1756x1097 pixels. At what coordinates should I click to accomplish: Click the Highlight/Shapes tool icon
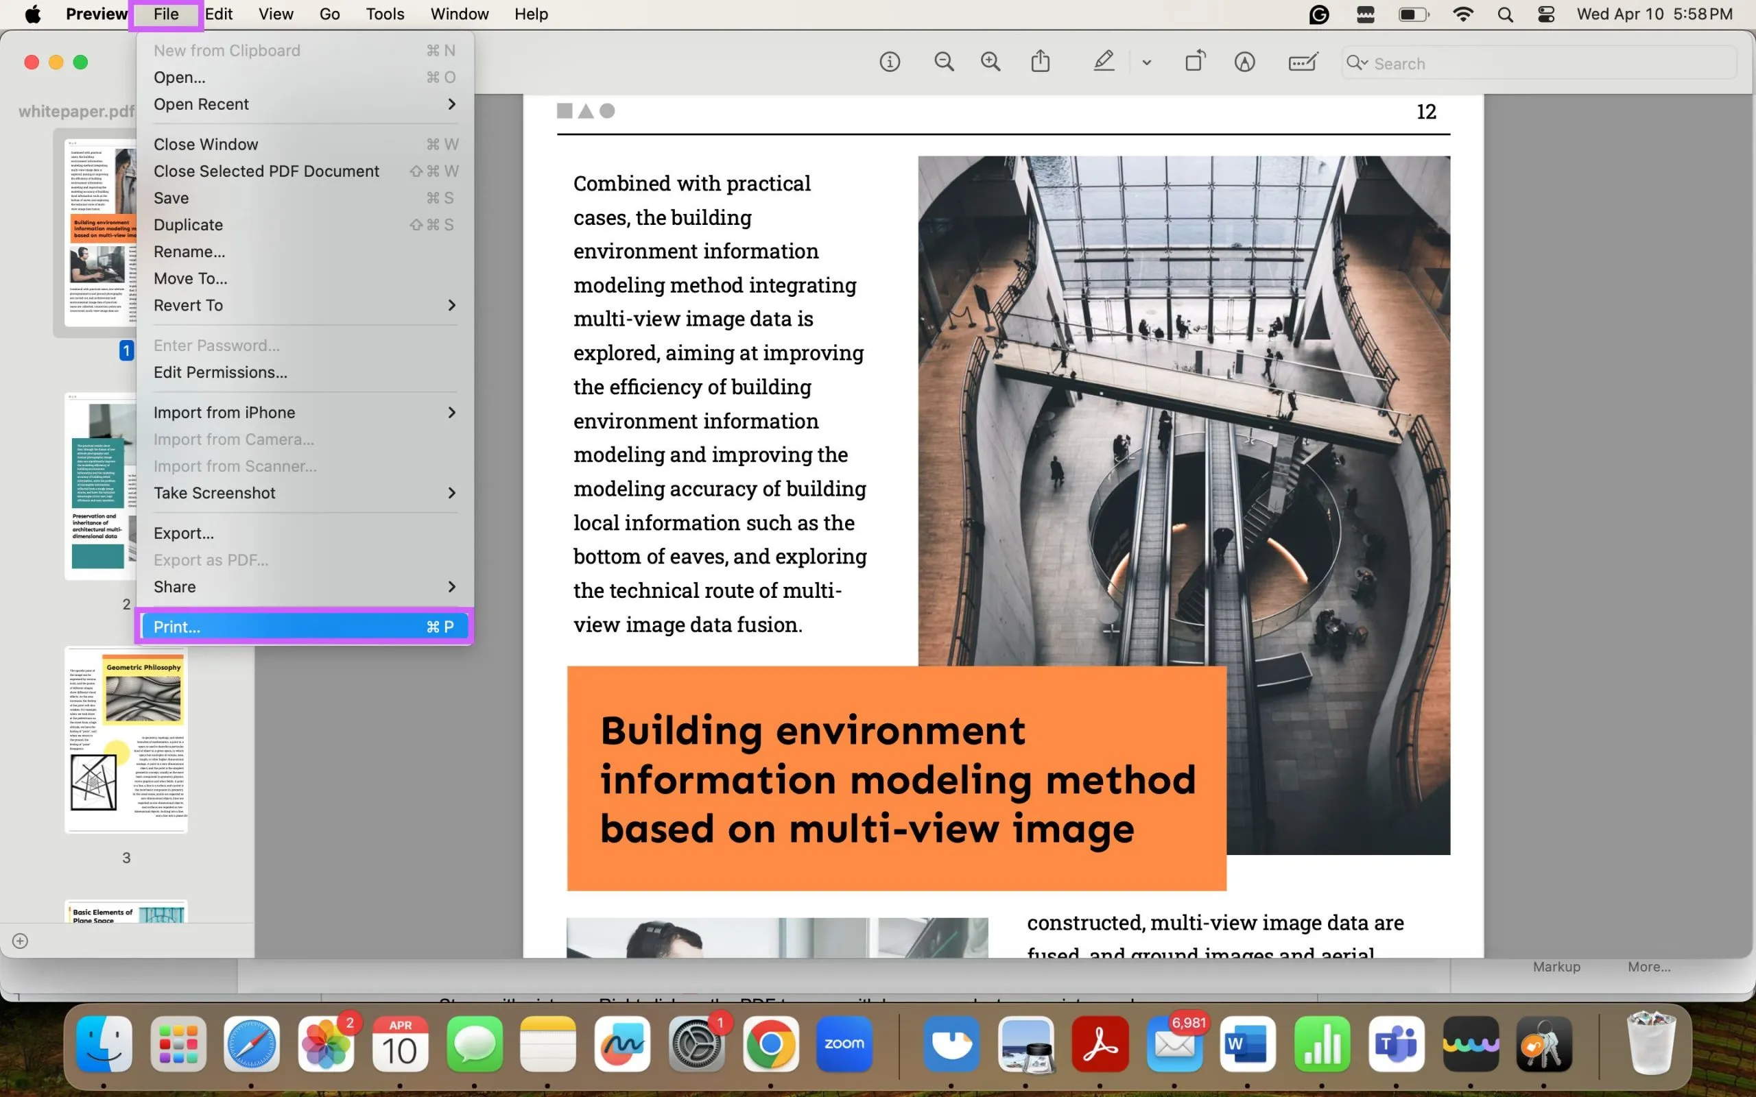[x=1104, y=62]
